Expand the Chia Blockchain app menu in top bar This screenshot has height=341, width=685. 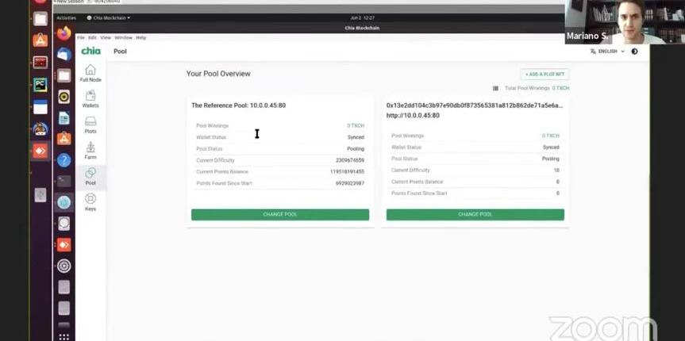(x=108, y=18)
